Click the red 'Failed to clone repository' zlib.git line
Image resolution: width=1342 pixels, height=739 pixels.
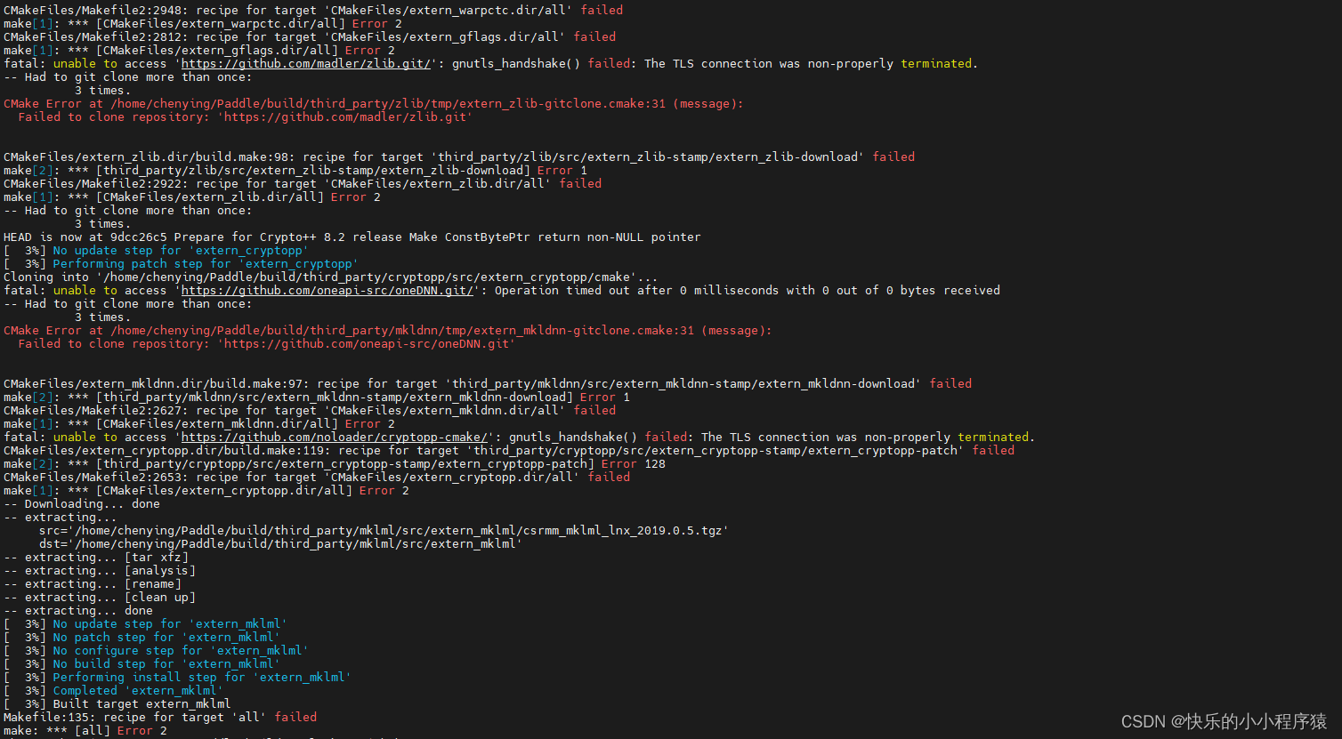[x=246, y=117]
